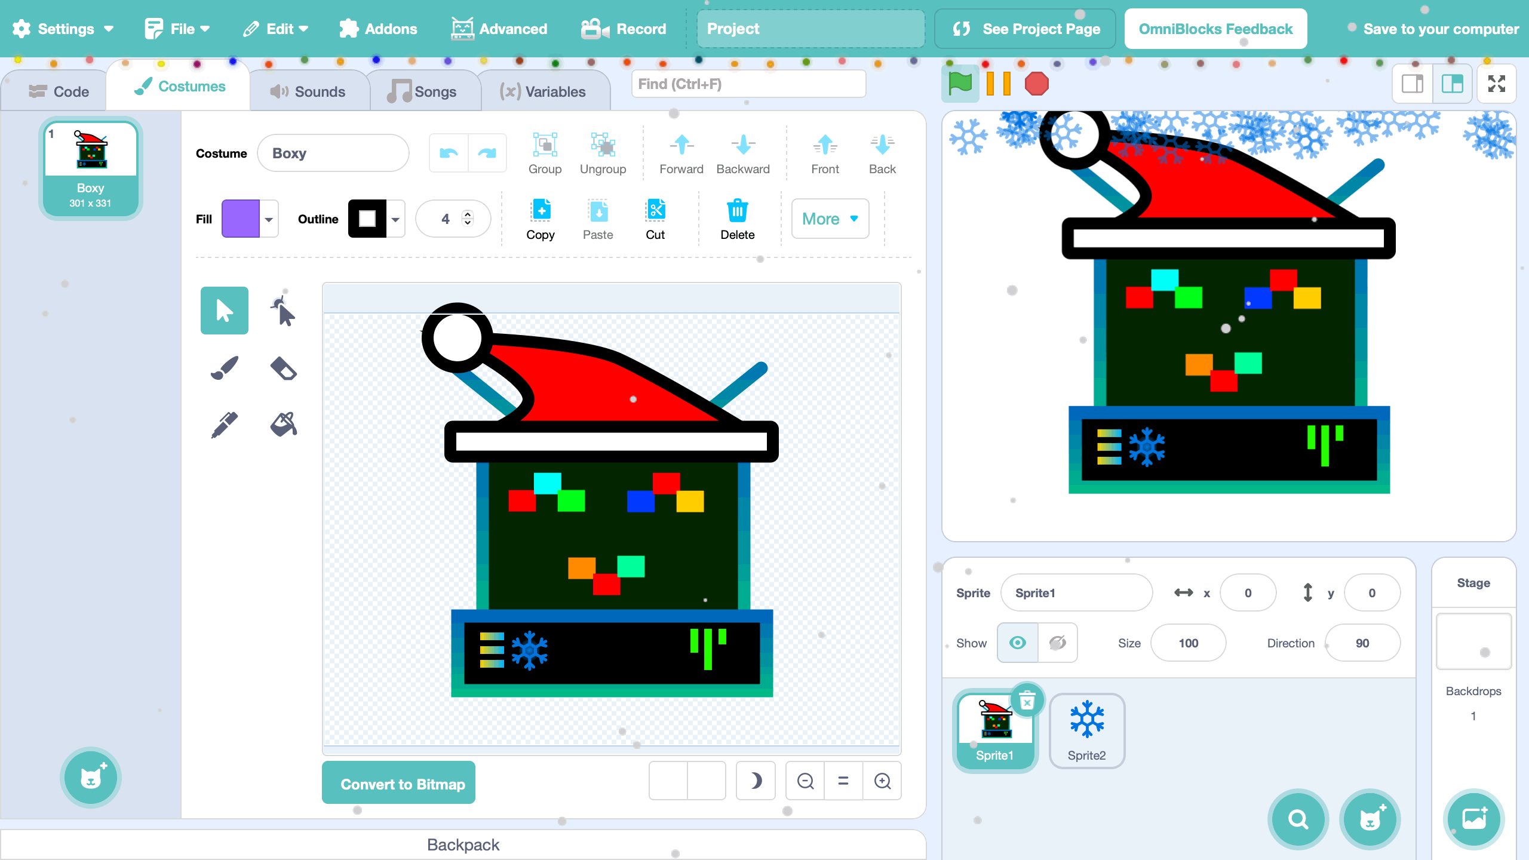Hide sprite with crossed-eye toggle
Image resolution: width=1529 pixels, height=860 pixels.
click(x=1057, y=643)
